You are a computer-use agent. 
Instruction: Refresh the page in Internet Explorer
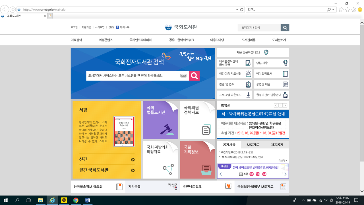[242, 9]
